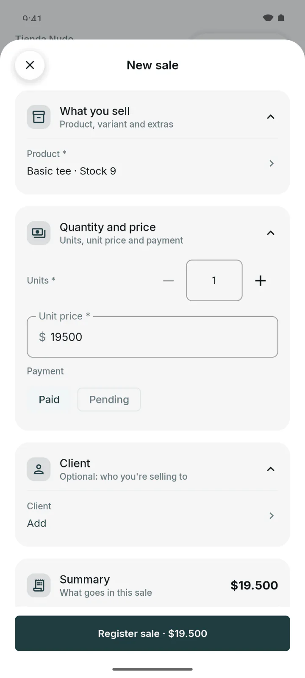The image size is (305, 678).
Task: Tap the Summary total $19.500
Action: point(254,585)
